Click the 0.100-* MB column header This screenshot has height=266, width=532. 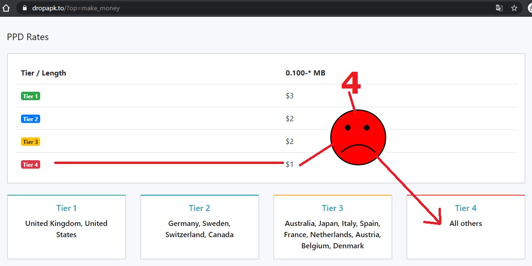(305, 73)
